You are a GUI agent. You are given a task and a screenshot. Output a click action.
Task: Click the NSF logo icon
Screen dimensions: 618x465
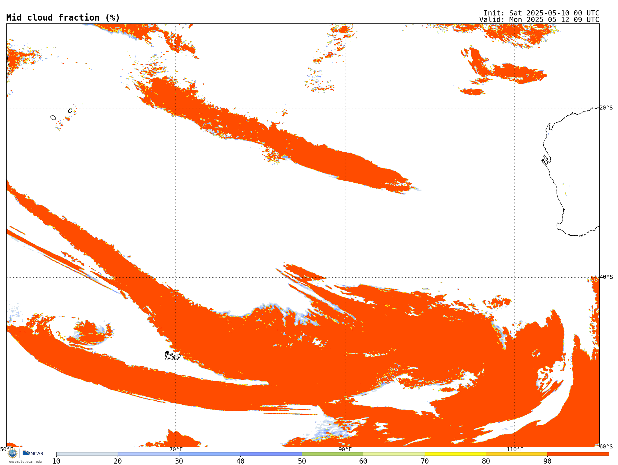(x=13, y=453)
